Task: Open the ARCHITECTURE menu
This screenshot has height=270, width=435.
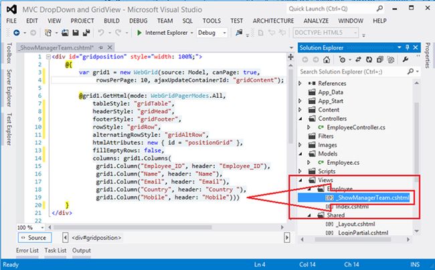Action: 273,21
